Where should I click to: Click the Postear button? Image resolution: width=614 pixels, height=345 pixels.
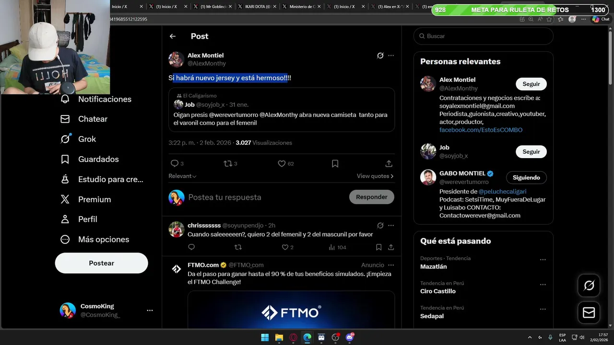102,263
